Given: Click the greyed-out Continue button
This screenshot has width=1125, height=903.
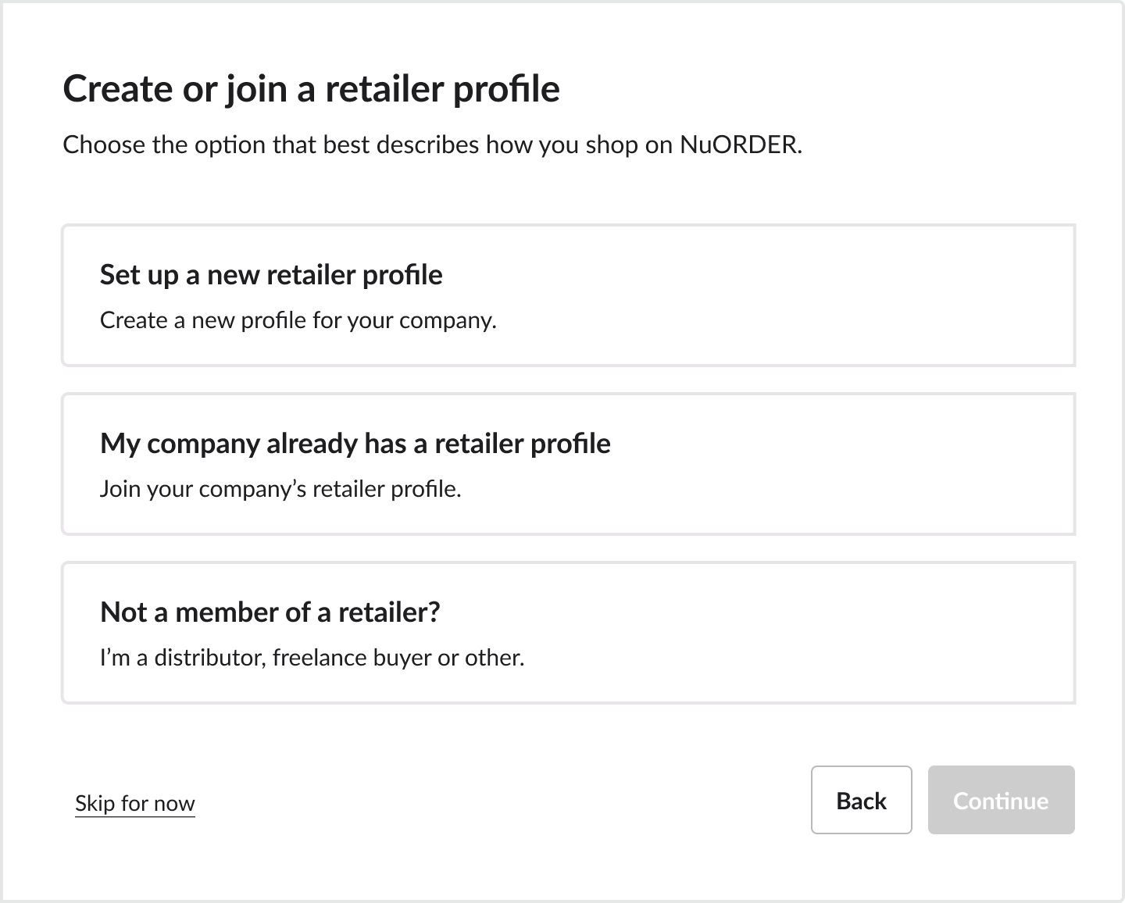Looking at the screenshot, I should [x=1001, y=800].
